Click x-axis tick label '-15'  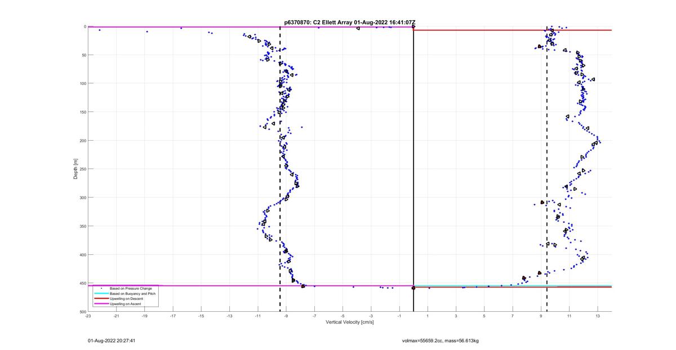[201, 316]
